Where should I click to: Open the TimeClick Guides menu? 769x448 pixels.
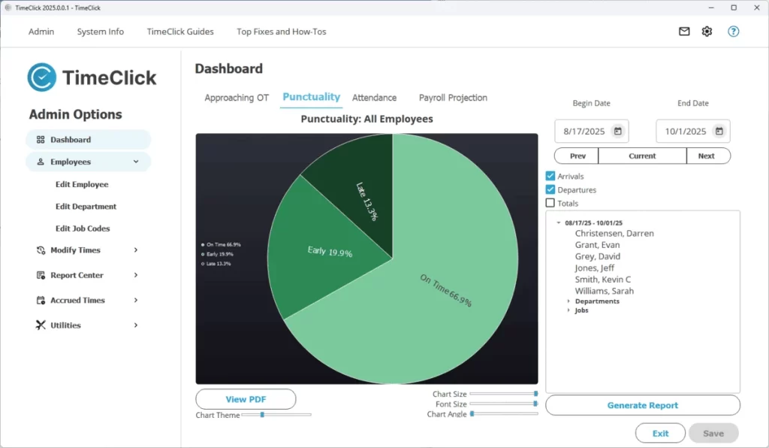(x=180, y=32)
